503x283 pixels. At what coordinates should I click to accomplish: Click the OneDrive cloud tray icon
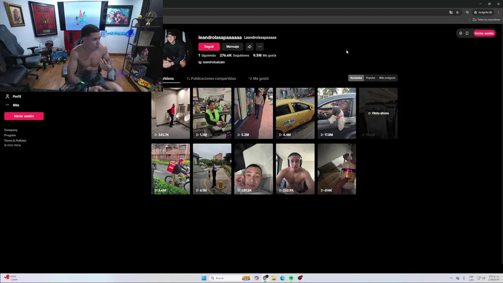click(457, 278)
